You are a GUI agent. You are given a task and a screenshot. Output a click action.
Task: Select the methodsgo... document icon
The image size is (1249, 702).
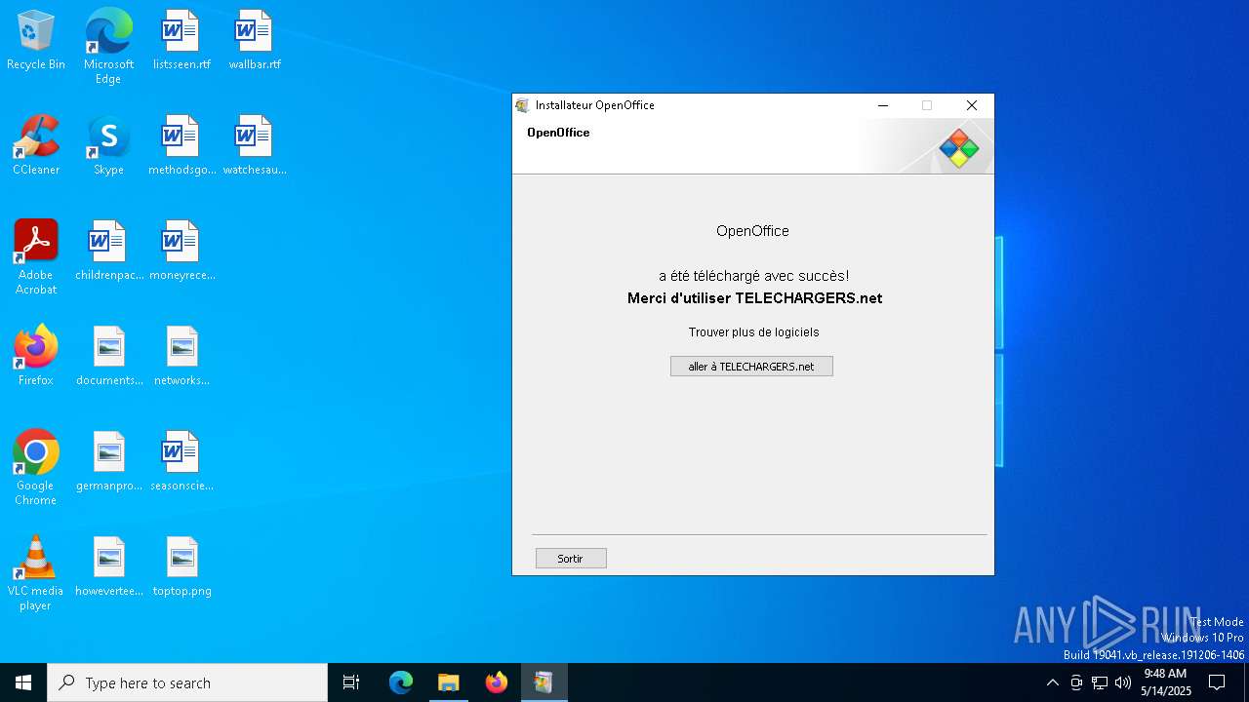[x=181, y=146]
